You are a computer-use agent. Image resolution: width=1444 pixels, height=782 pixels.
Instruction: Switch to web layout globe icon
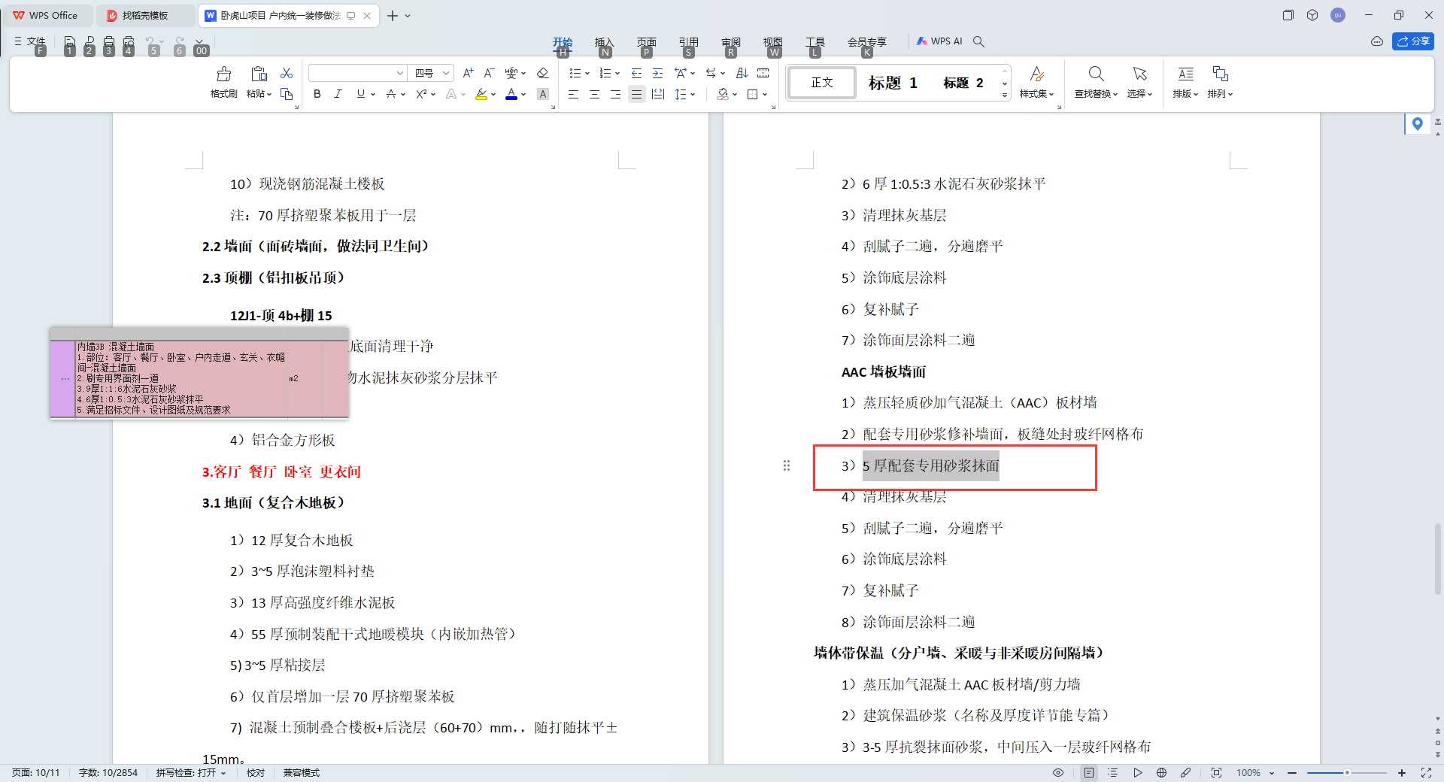coord(1161,772)
